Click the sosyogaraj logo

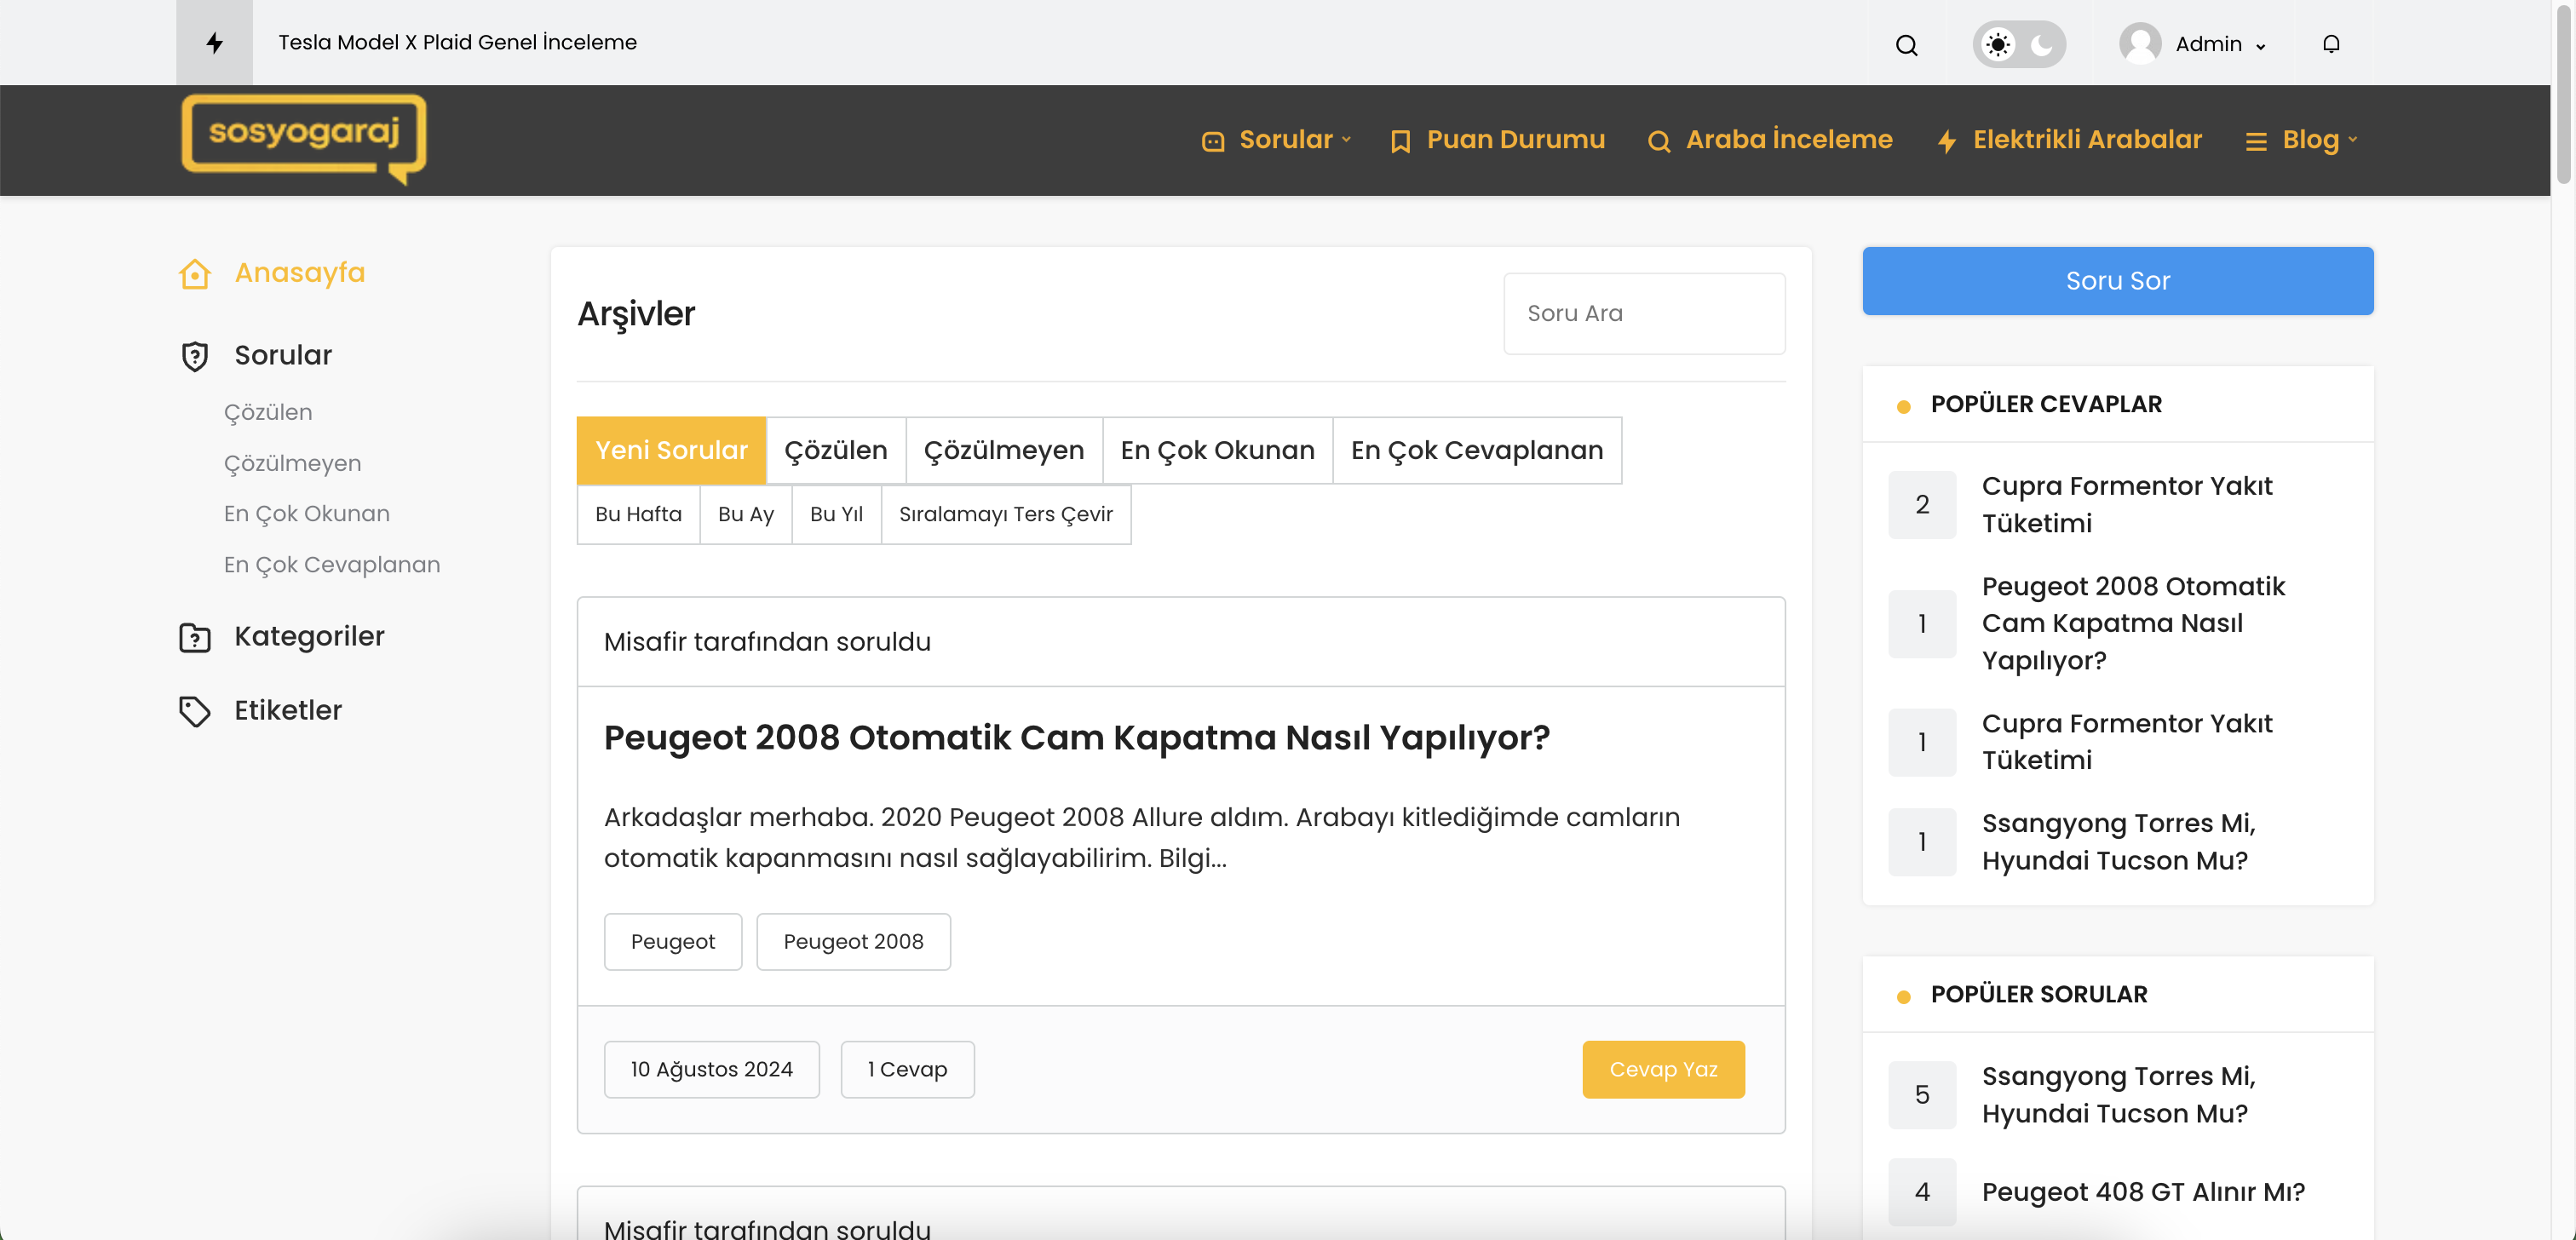[304, 139]
